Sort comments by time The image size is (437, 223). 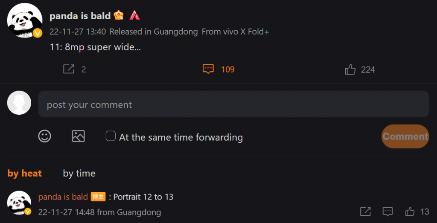coord(79,174)
